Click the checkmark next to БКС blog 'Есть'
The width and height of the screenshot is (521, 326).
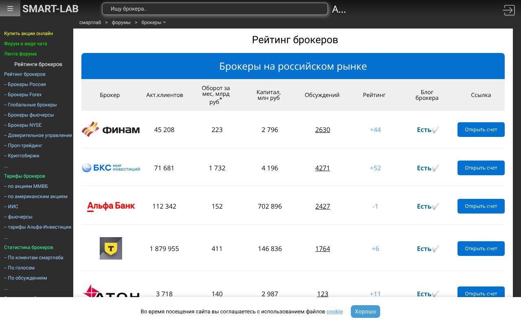pos(436,168)
